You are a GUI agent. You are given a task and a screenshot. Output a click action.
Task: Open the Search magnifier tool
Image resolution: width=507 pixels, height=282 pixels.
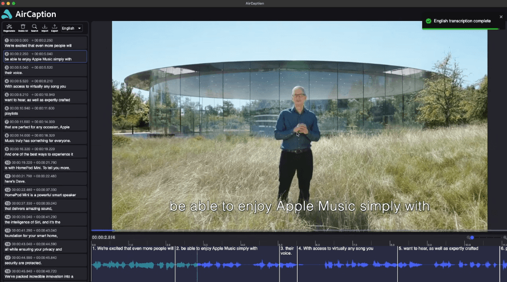coord(34,28)
